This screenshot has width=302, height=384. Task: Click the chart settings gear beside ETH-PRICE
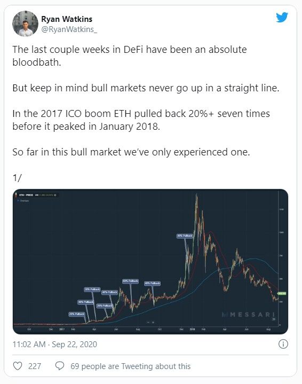coord(55,195)
